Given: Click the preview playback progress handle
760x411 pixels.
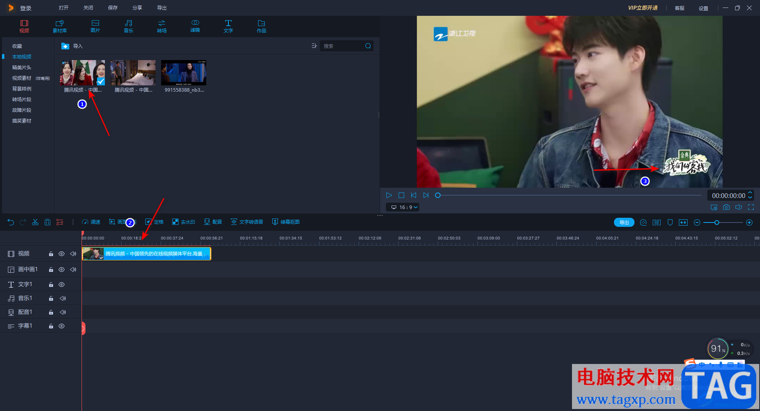Looking at the screenshot, I should tap(438, 195).
